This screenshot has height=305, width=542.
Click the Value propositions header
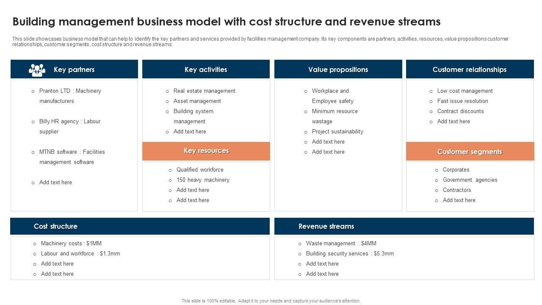(338, 69)
